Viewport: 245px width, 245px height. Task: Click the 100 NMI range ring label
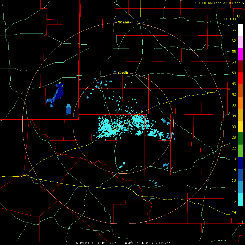click(x=123, y=22)
